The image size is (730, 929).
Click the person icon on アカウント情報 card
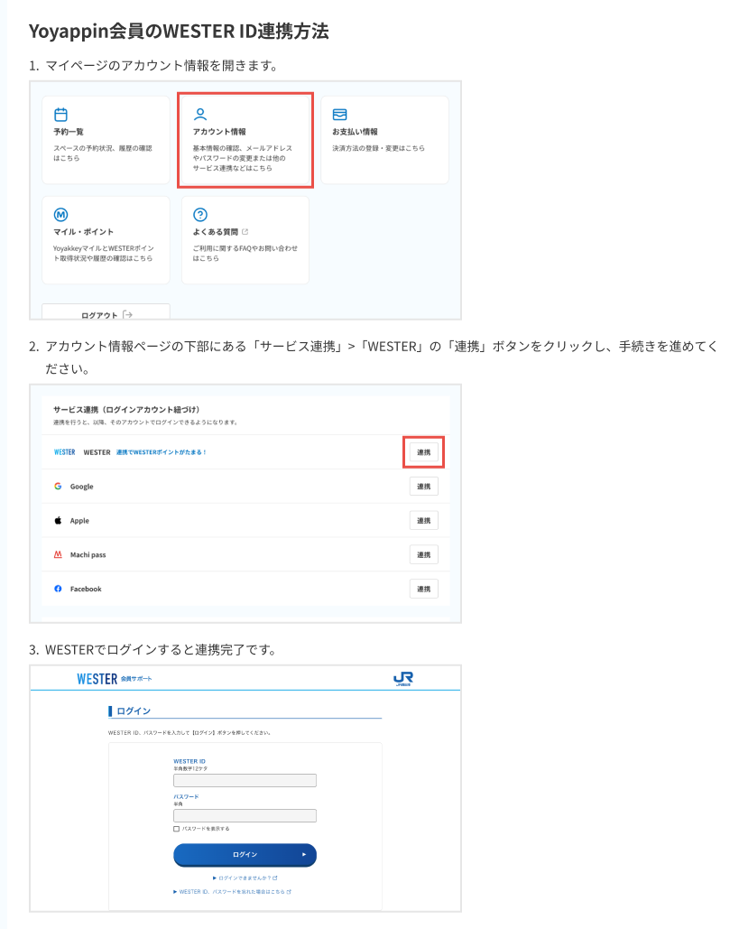200,115
